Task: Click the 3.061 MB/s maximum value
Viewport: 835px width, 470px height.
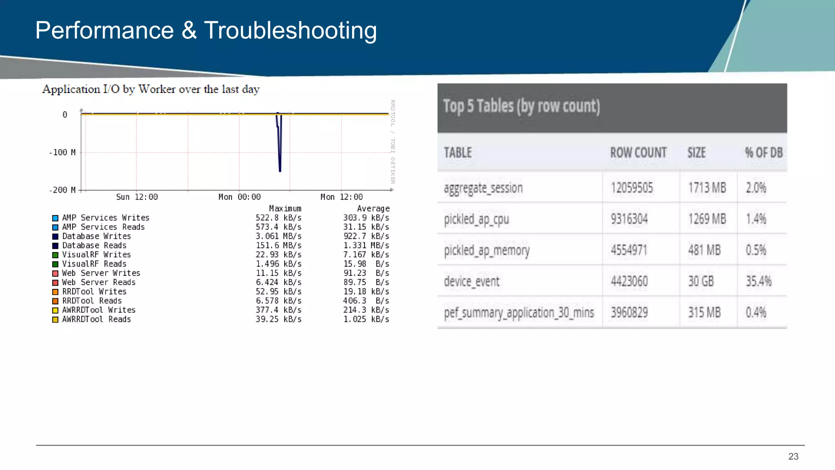Action: 278,236
